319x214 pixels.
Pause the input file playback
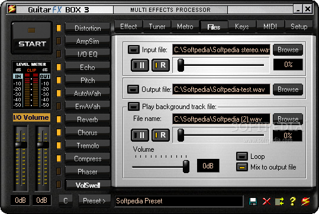coord(140,65)
